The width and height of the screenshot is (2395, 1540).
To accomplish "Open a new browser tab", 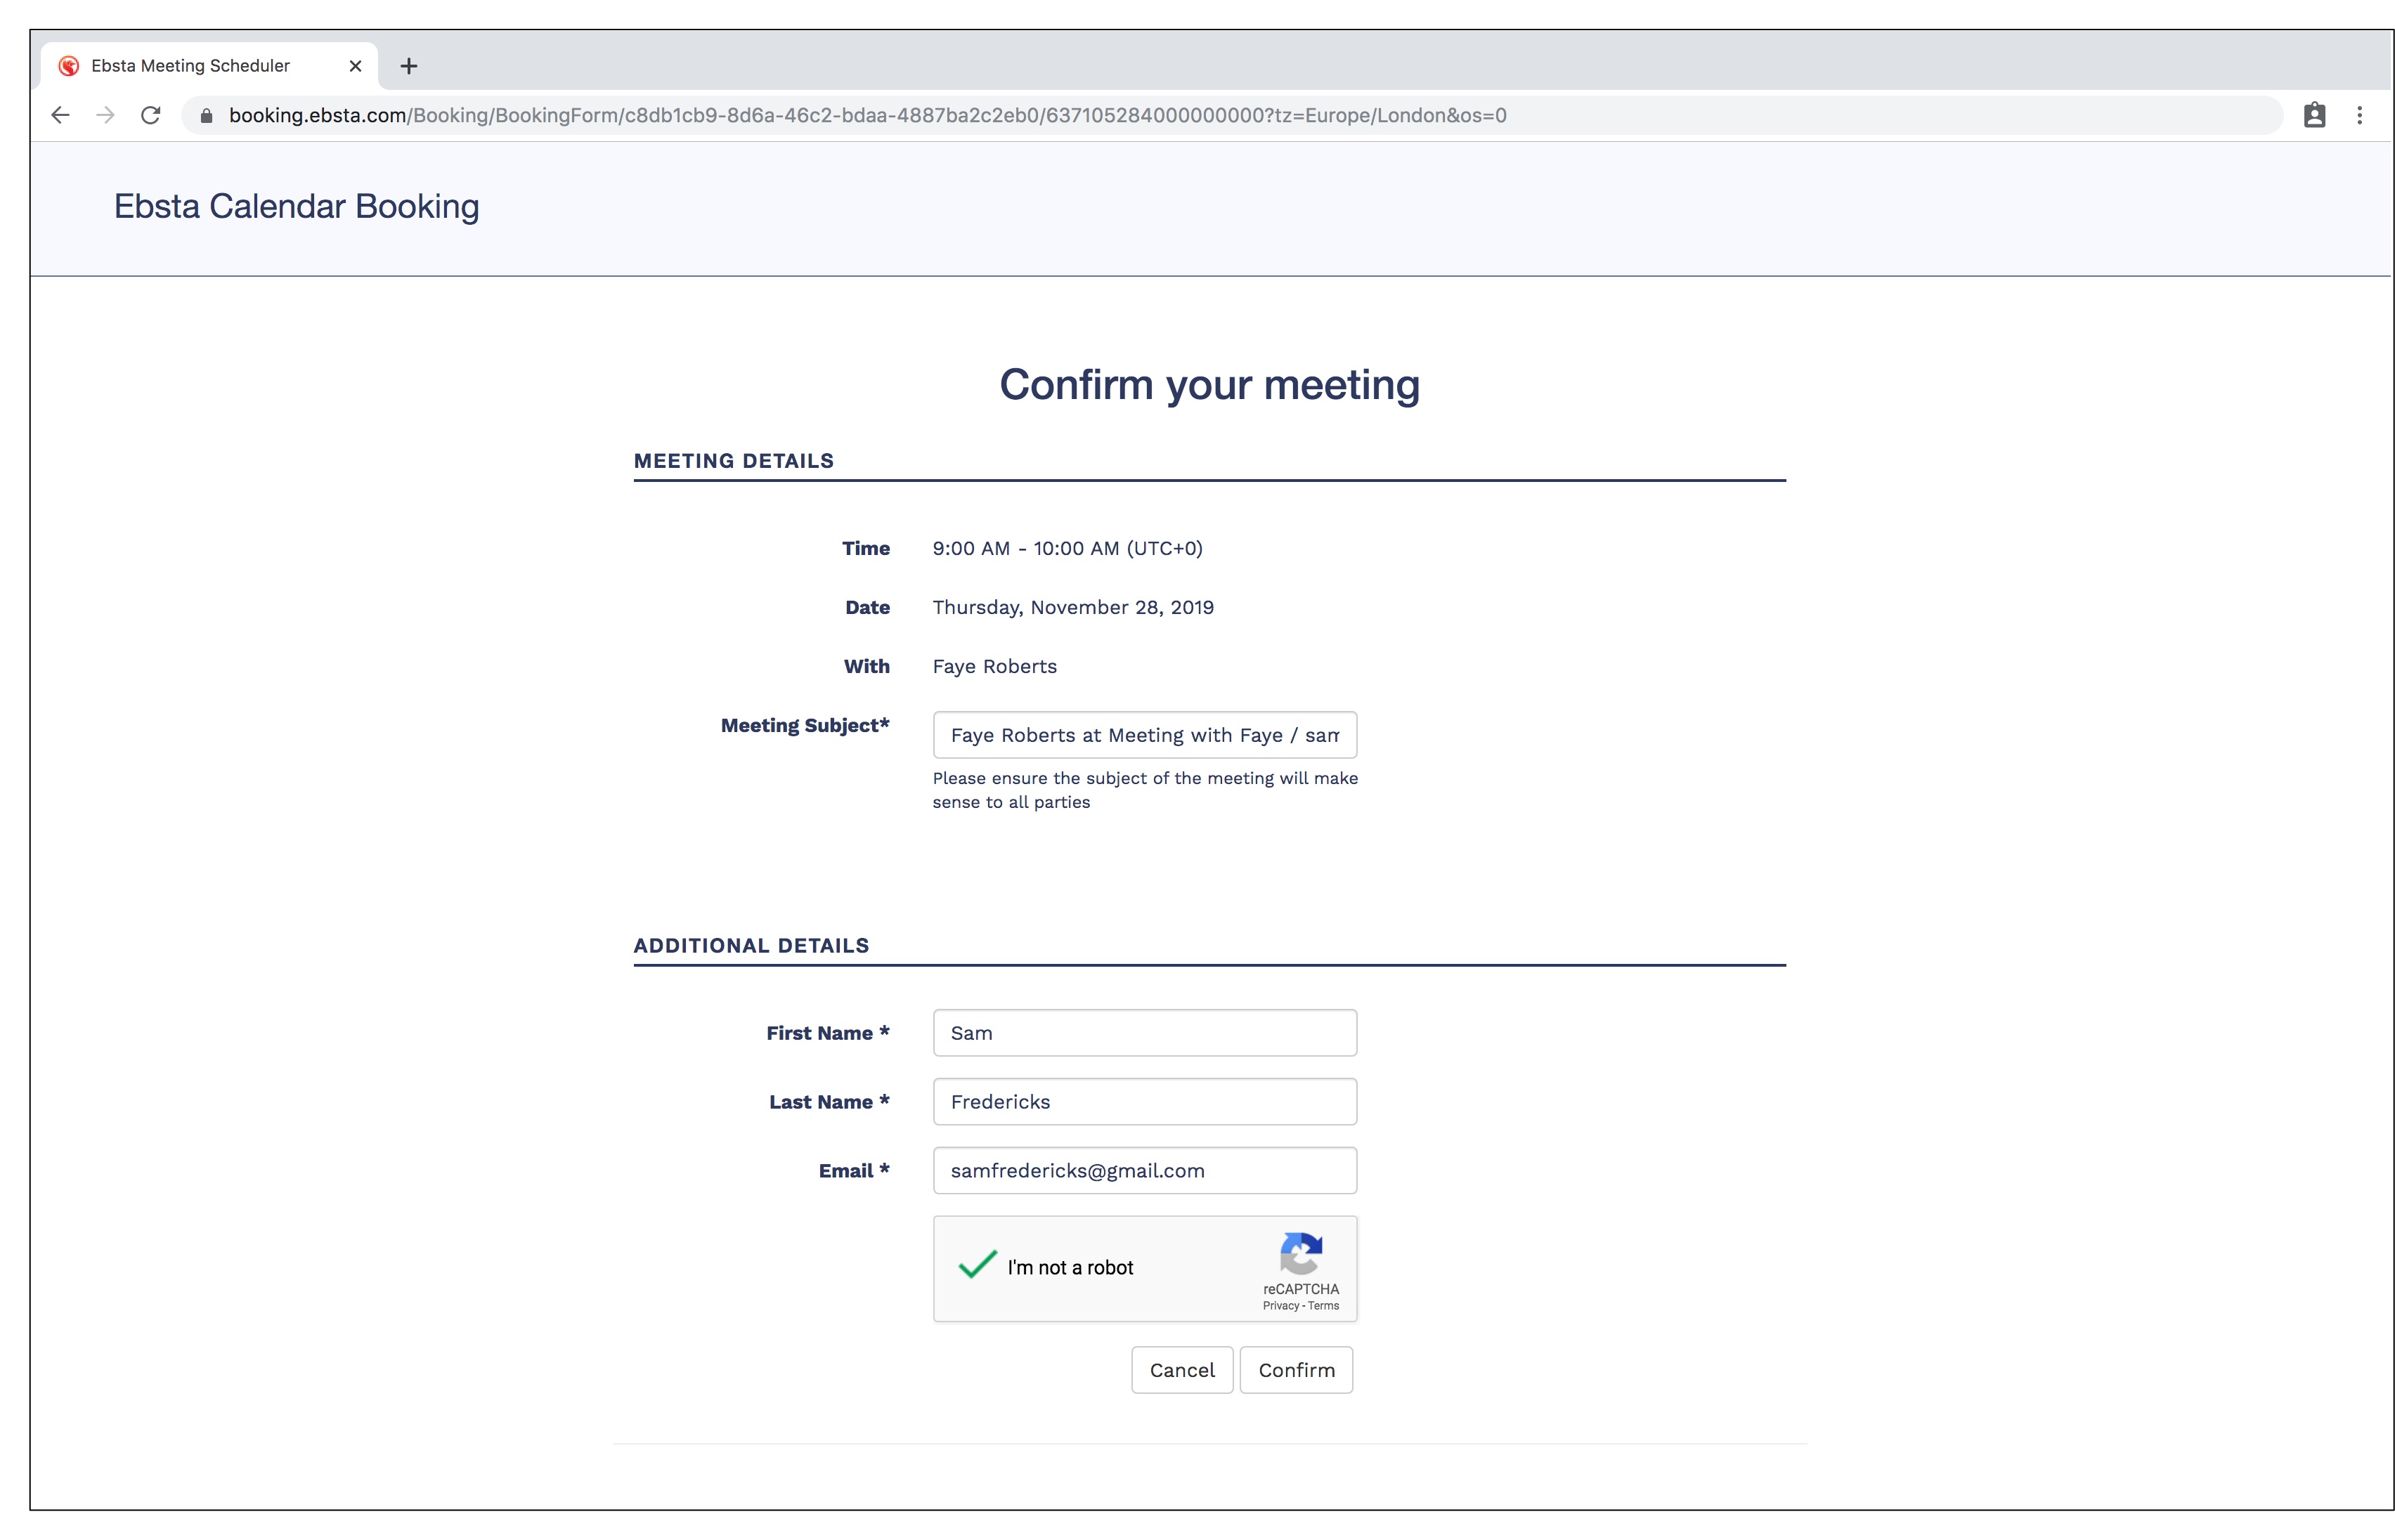I will [x=408, y=66].
